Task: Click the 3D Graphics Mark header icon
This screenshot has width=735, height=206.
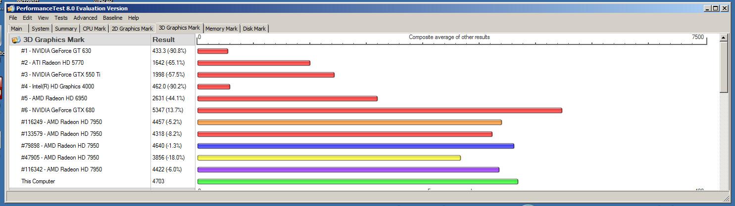Action: pos(16,40)
